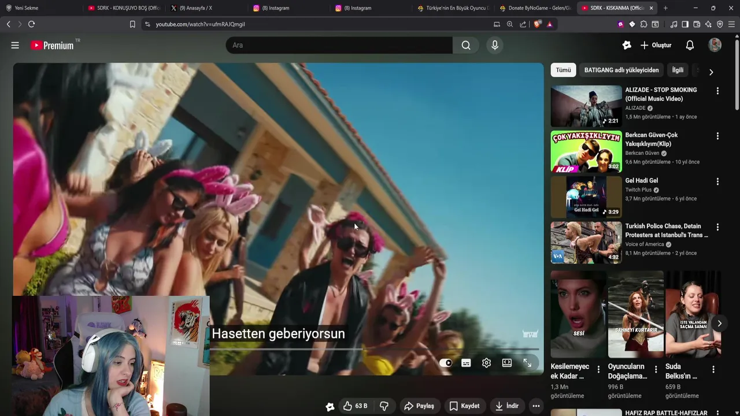Viewport: 740px width, 416px height.
Task: Select the Tümü filter chip
Action: pos(564,70)
